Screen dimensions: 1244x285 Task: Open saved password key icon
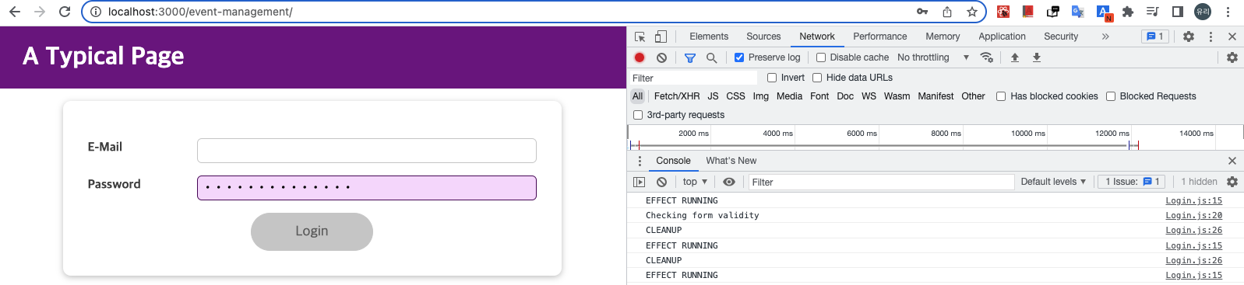(922, 12)
